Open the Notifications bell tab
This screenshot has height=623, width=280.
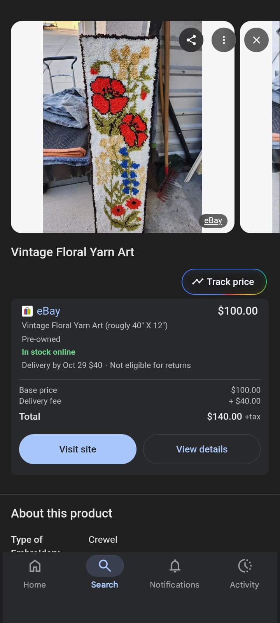point(175,573)
